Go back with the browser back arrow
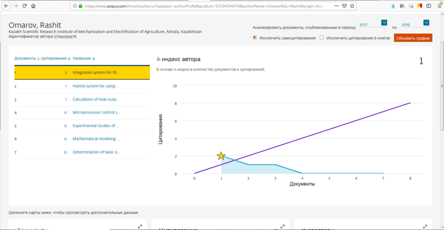Screen dimensions: 444x230 click(7, 6)
